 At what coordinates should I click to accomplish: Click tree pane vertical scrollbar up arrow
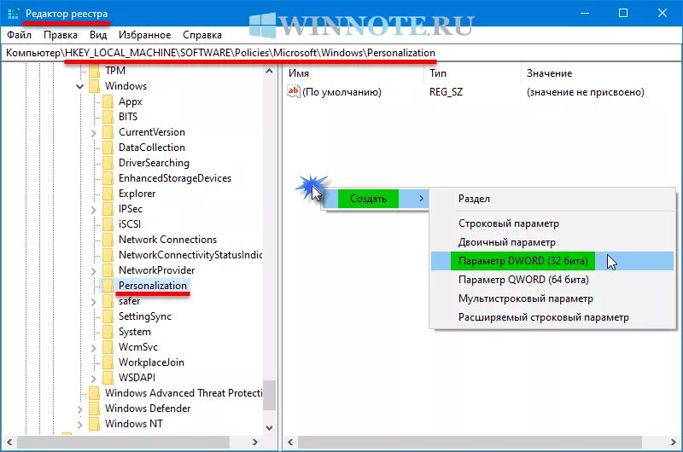tap(269, 71)
